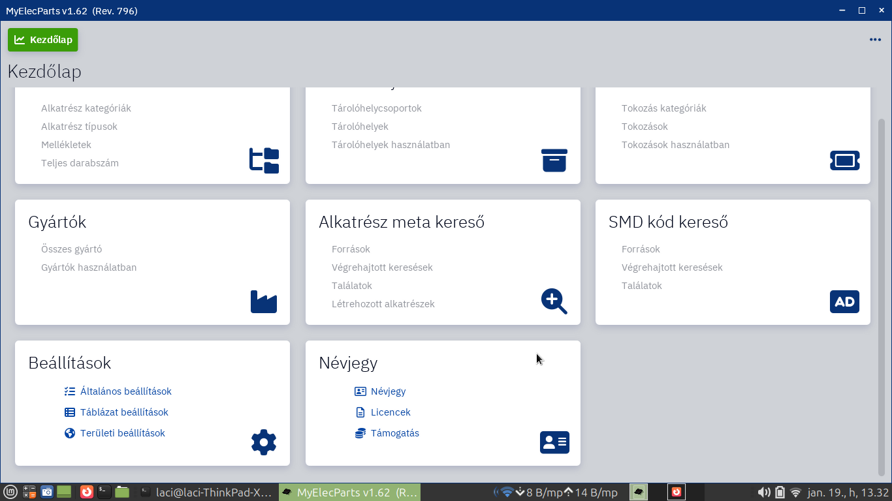Image resolution: width=892 pixels, height=501 pixels.
Task: Click the Névjegy card title
Action: [348, 363]
